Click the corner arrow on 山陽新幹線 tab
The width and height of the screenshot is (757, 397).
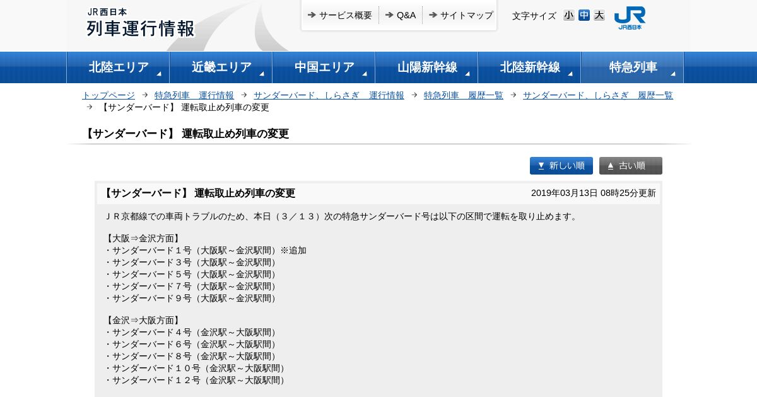click(467, 74)
